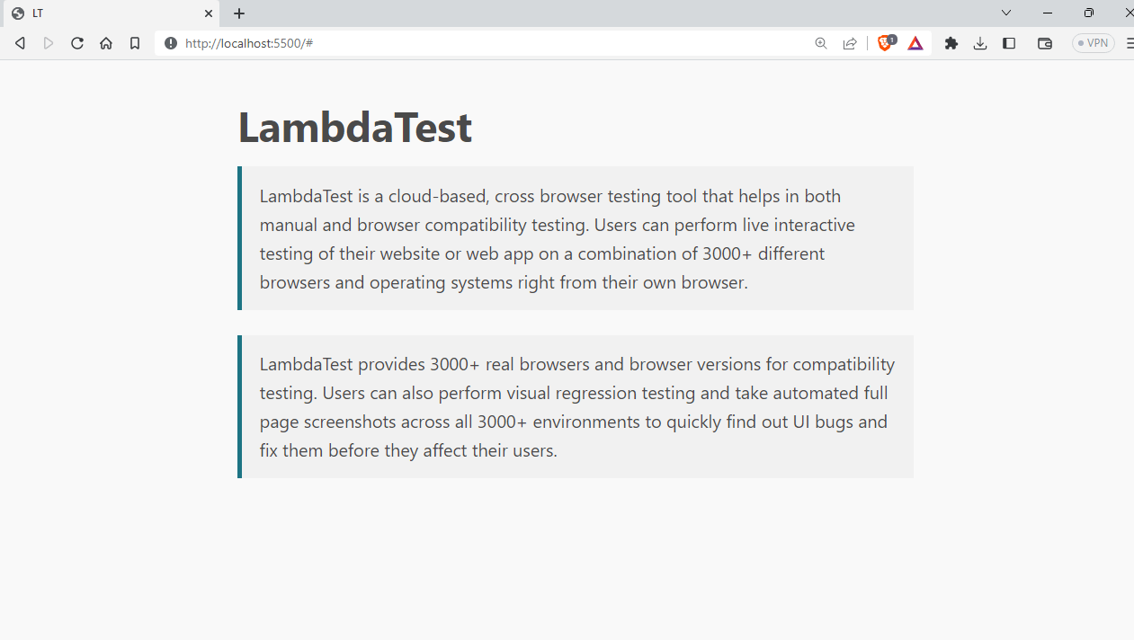The width and height of the screenshot is (1134, 640).
Task: Open the Brave Wallet
Action: click(x=1044, y=42)
